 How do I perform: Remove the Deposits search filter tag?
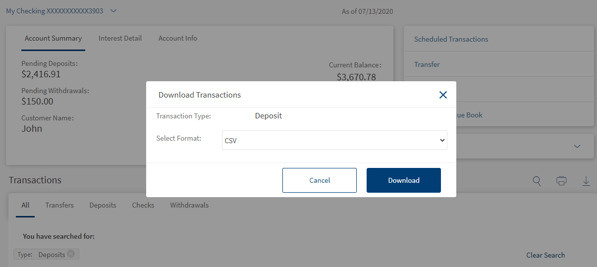coord(71,254)
